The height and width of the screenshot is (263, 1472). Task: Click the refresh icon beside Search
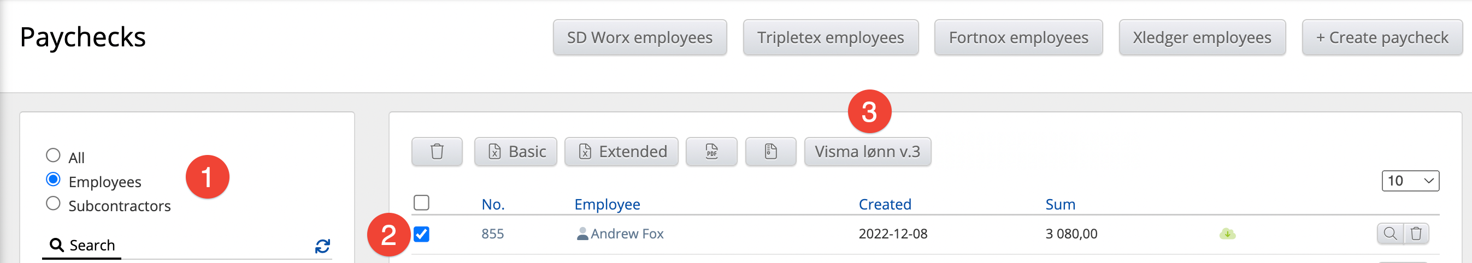(322, 247)
